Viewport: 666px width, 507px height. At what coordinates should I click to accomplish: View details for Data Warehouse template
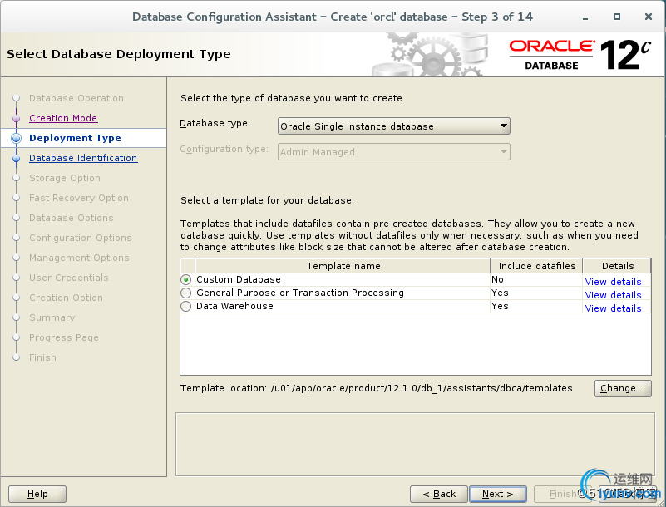613,308
